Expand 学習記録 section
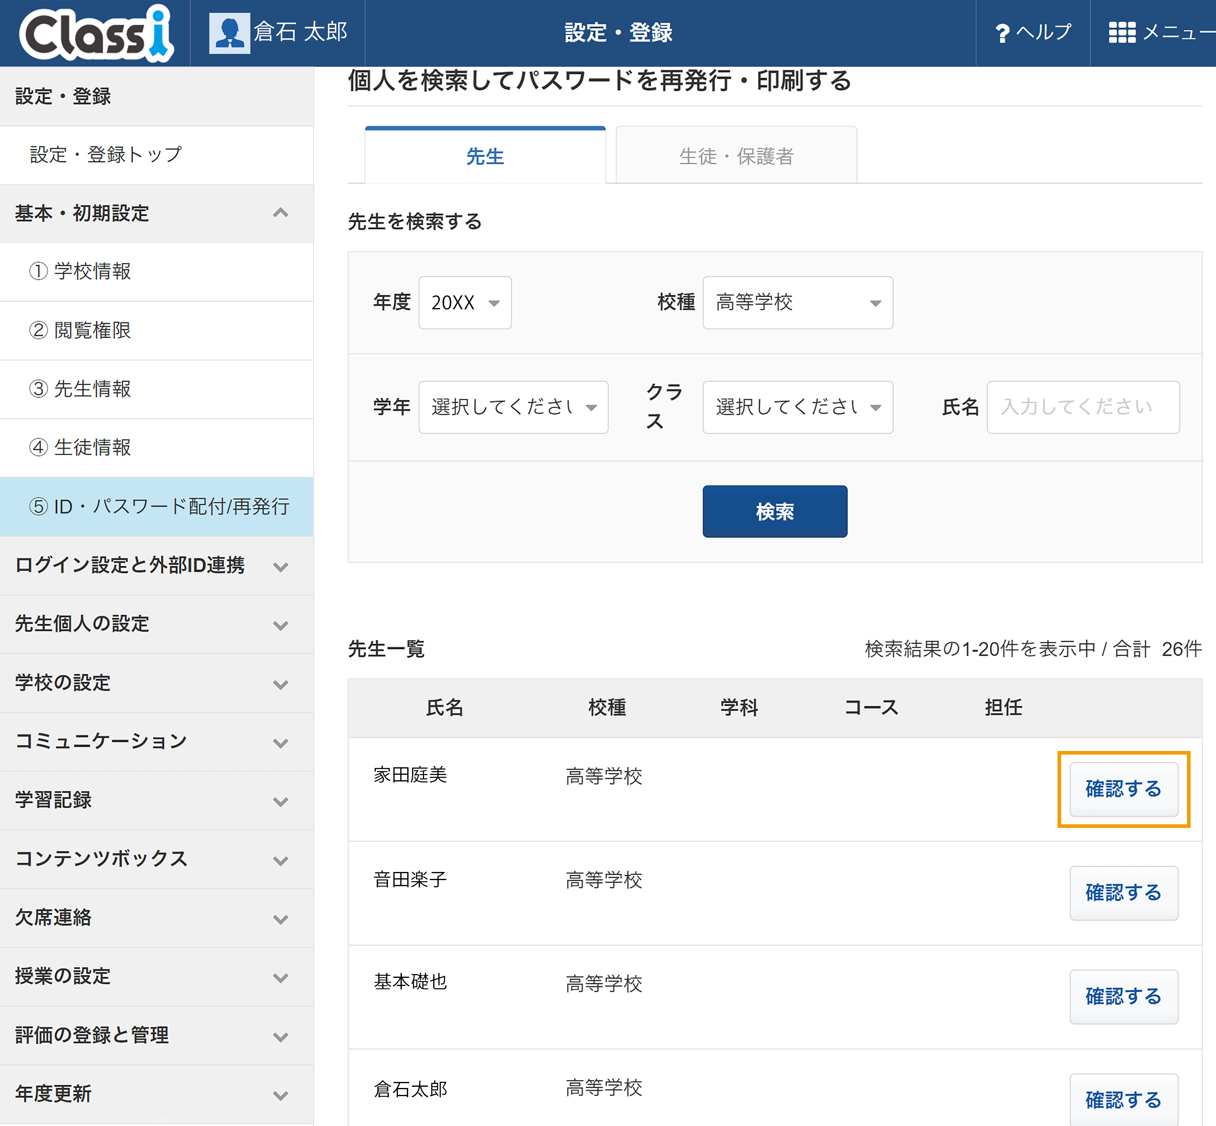 pyautogui.click(x=157, y=800)
